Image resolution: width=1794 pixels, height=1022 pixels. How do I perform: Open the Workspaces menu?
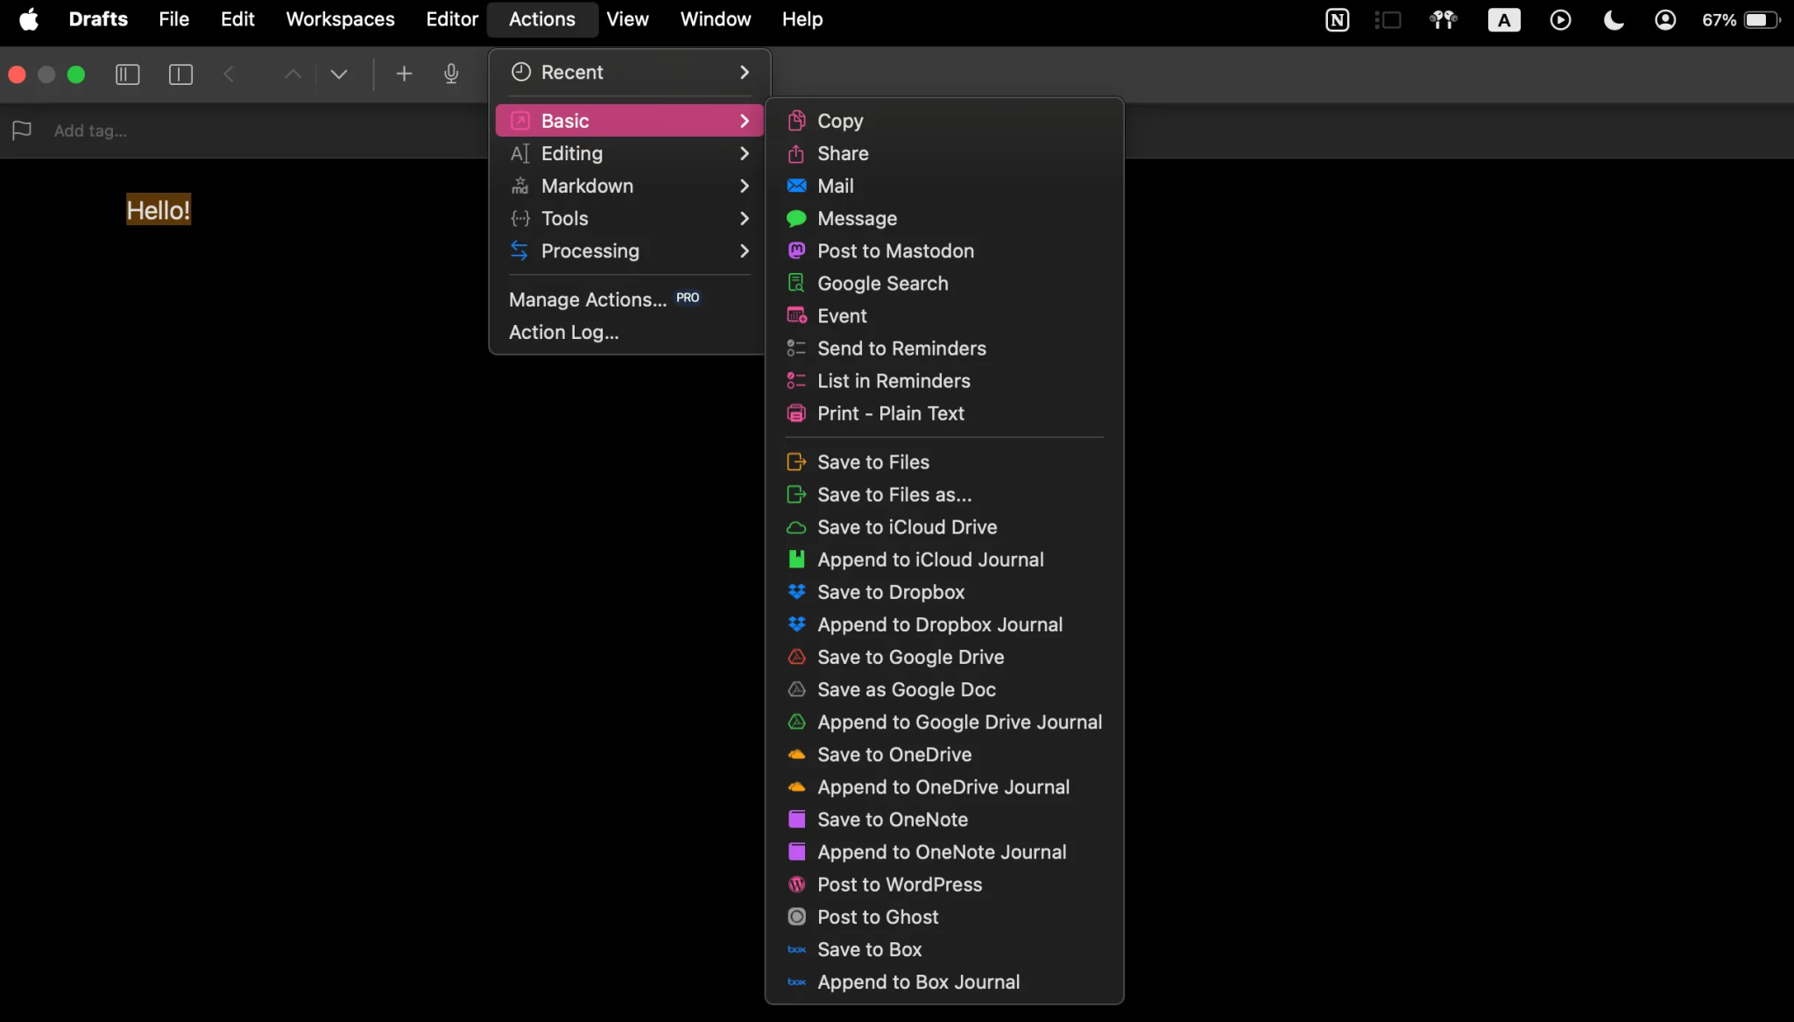pyautogui.click(x=340, y=19)
